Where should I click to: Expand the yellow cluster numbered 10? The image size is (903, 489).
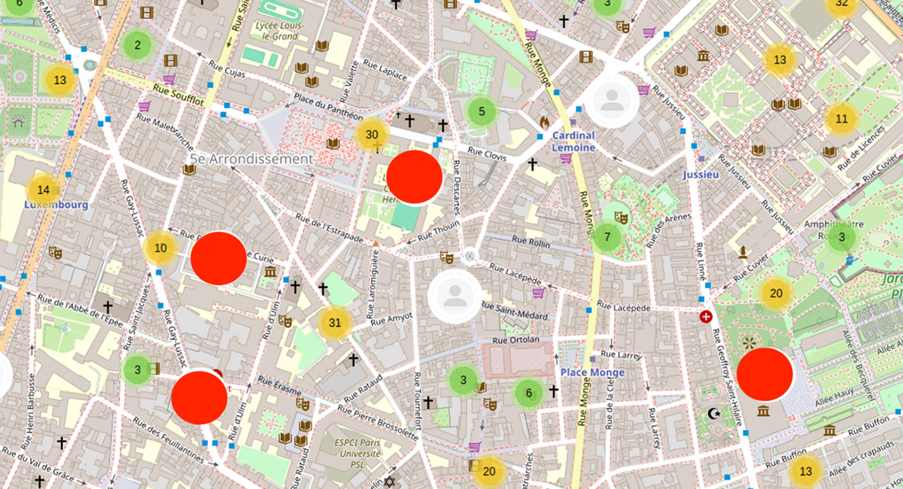(160, 248)
